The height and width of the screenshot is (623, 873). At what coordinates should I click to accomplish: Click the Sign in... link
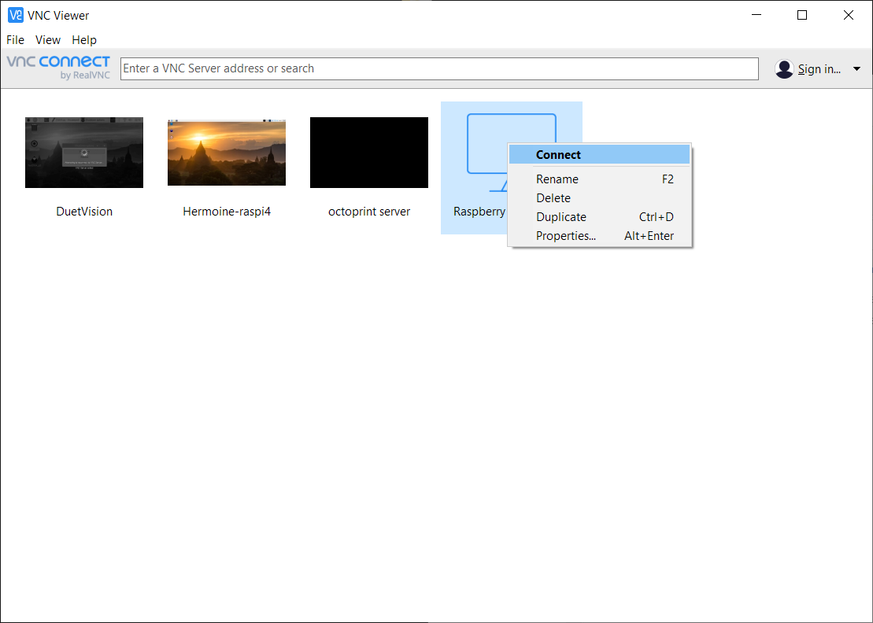pos(819,69)
